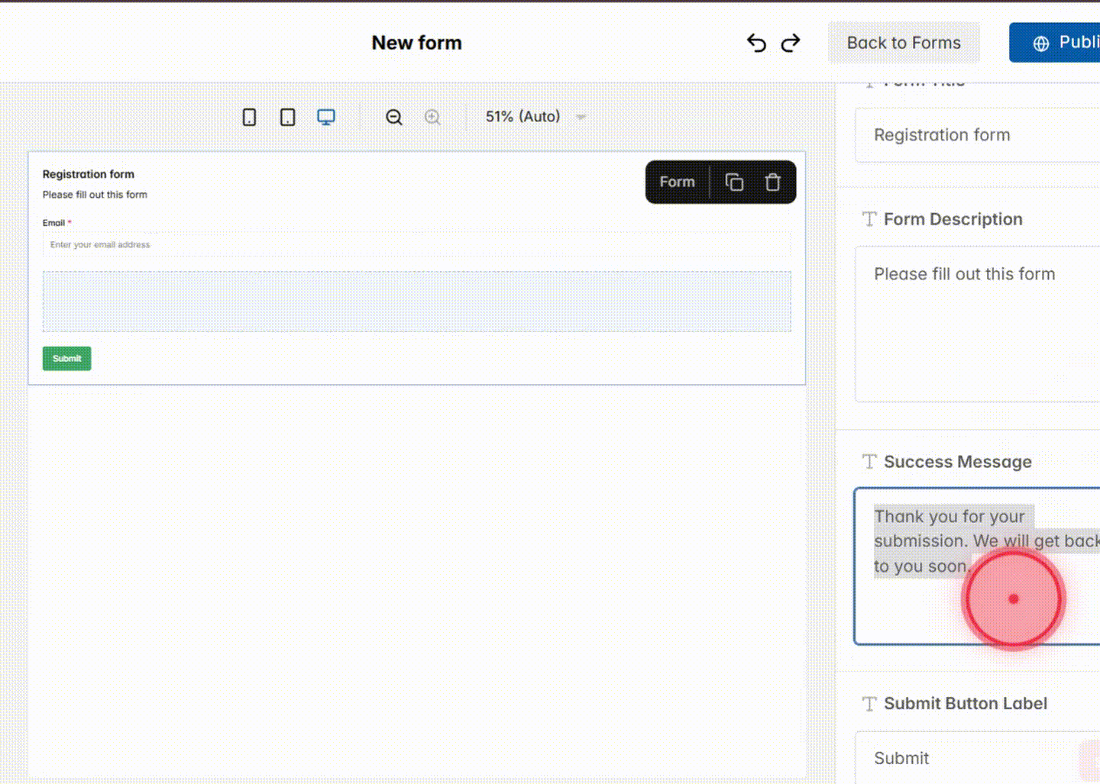
Task: Click the zoom in magnifier icon
Action: (x=432, y=116)
